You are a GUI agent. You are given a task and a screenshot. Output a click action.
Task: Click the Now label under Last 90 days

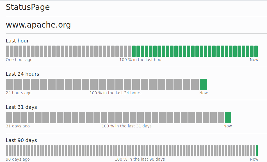pyautogui.click(x=254, y=159)
